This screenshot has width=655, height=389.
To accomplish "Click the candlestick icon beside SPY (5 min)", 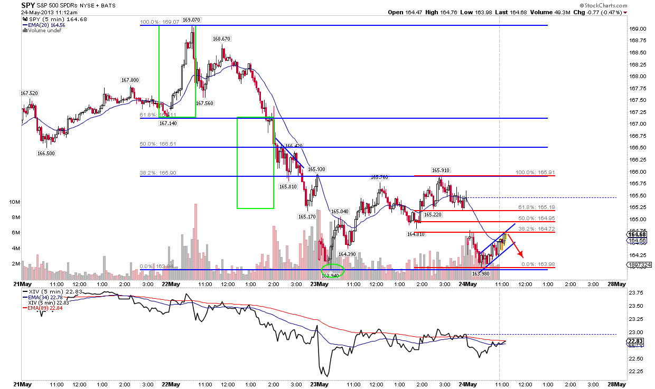I will [24, 19].
